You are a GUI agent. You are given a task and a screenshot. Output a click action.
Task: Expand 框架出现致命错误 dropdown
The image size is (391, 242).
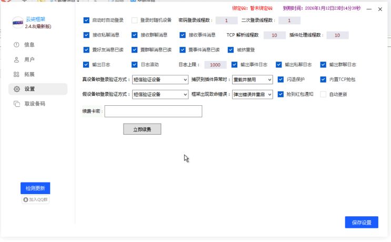[253, 94]
